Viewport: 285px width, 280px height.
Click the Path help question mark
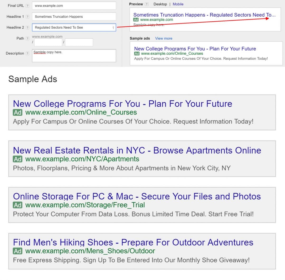pyautogui.click(x=27, y=39)
